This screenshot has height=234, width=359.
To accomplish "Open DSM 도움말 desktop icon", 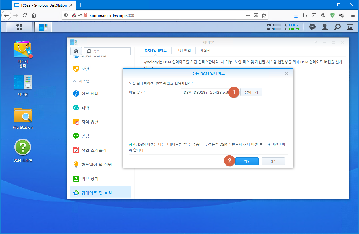I will coord(23,151).
